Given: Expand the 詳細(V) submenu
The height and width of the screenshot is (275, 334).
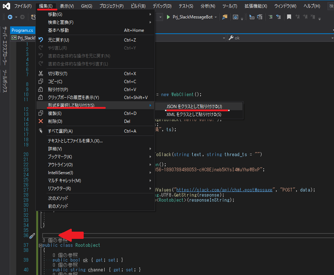Looking at the screenshot, I should click(x=95, y=149).
